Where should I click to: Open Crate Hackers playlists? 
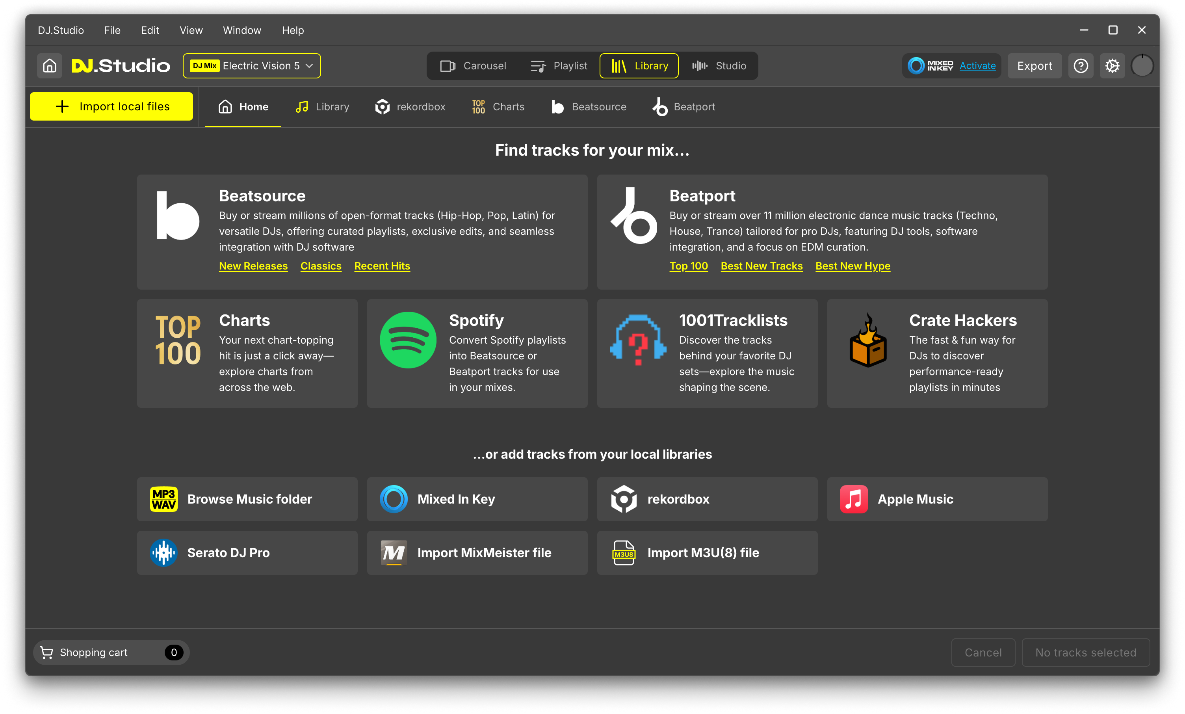point(937,353)
